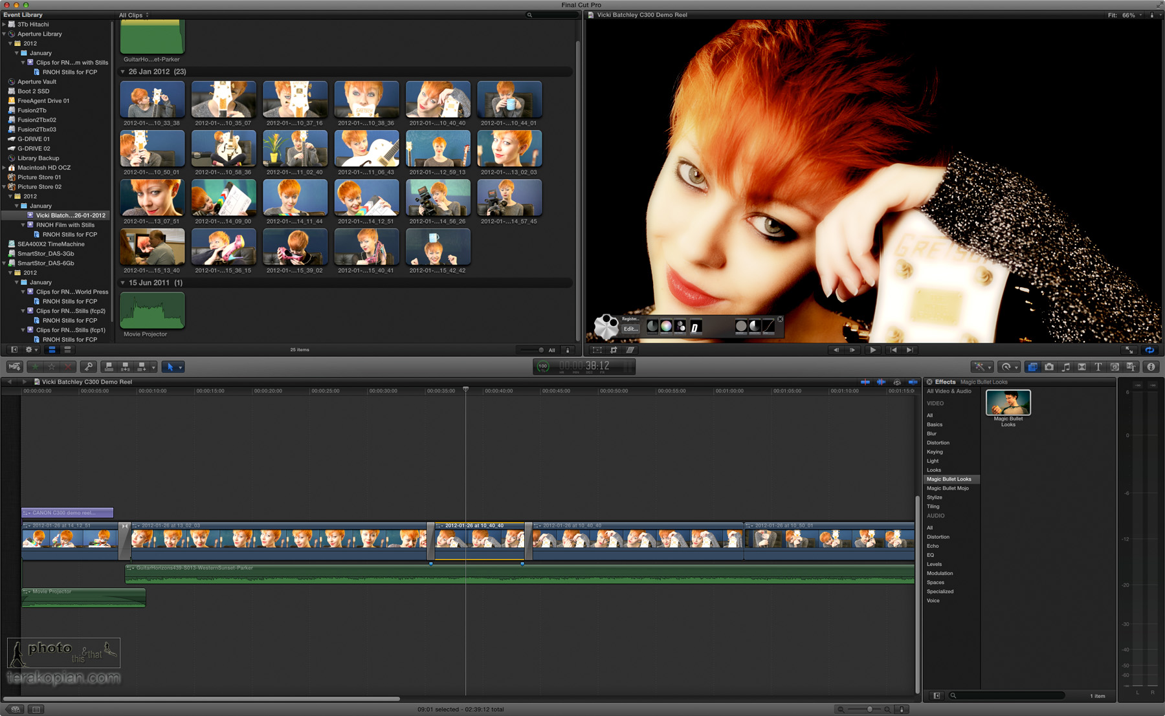The height and width of the screenshot is (716, 1165).
Task: Adjust the timeline zoom slider
Action: (x=869, y=710)
